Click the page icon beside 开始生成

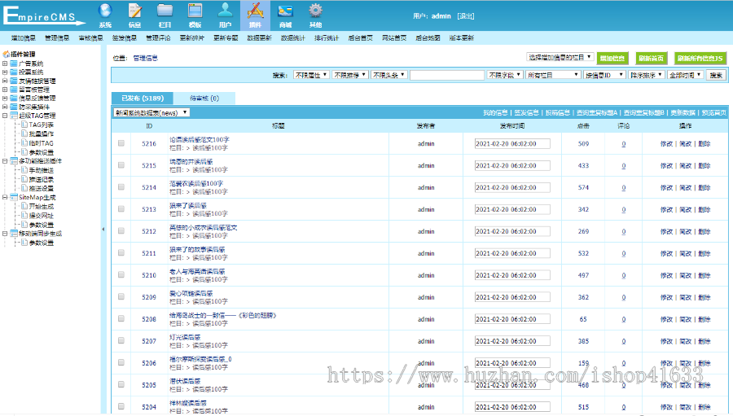[24, 206]
